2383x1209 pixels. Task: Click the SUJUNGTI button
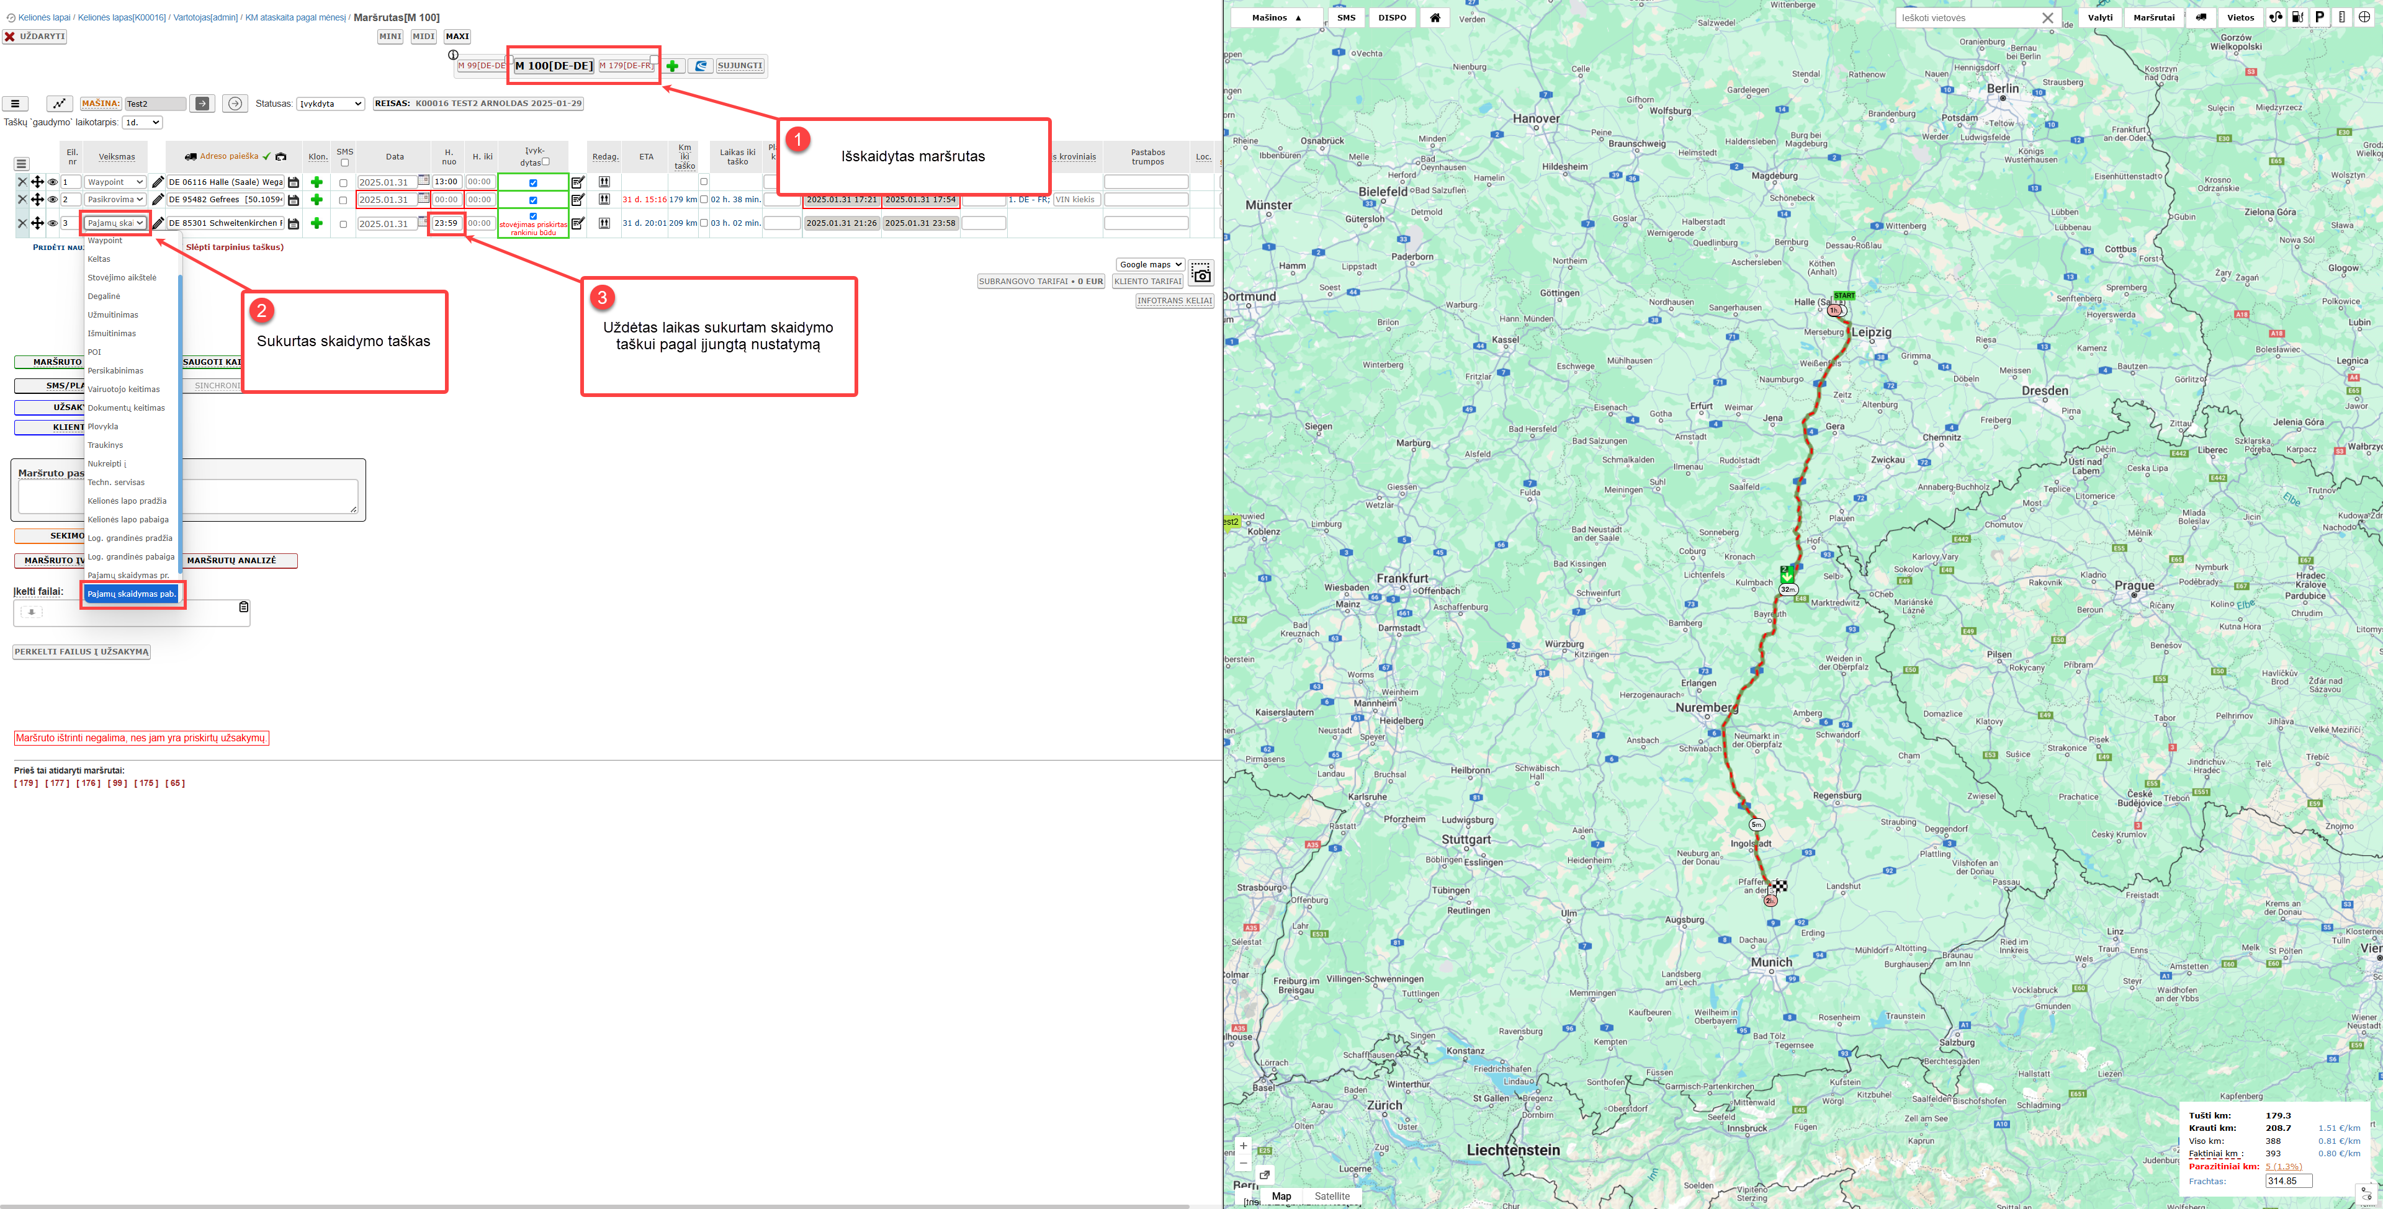(740, 66)
